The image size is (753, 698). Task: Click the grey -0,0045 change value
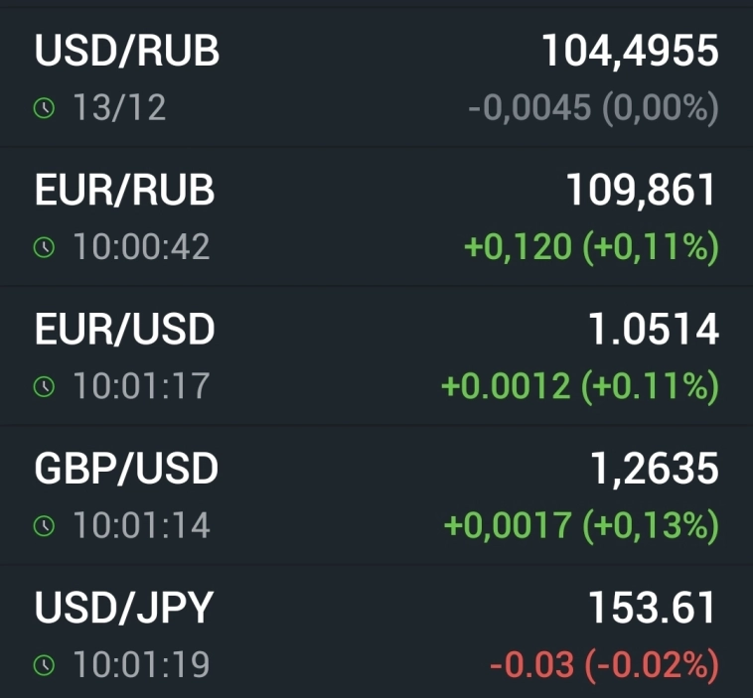529,108
